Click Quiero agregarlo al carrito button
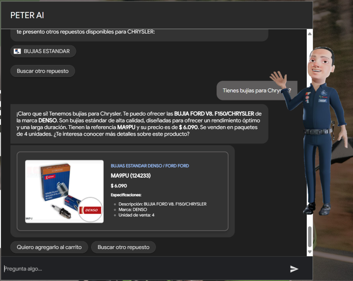 pos(49,247)
